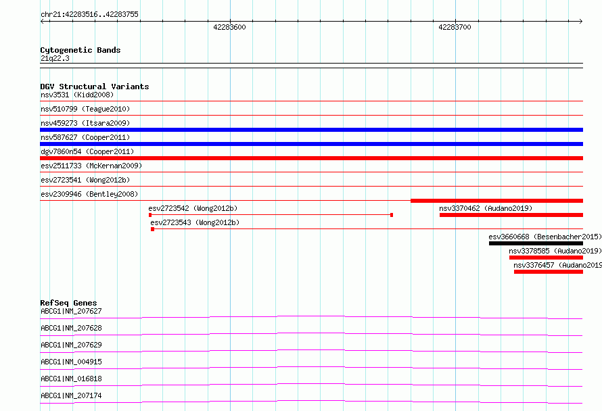The height and width of the screenshot is (411, 602).
Task: Open esv2511733 (McKernan2009) variant
Action: point(91,166)
